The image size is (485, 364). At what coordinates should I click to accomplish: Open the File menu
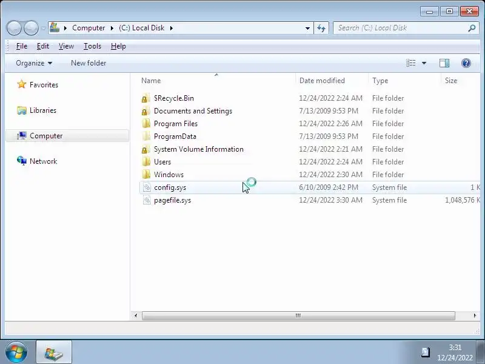pyautogui.click(x=22, y=46)
